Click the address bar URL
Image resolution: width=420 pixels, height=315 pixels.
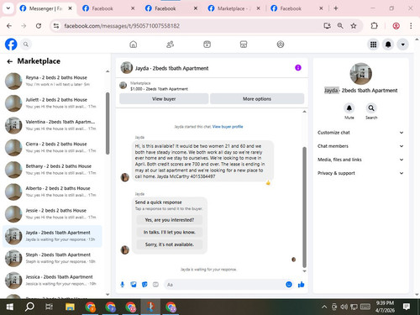[122, 26]
